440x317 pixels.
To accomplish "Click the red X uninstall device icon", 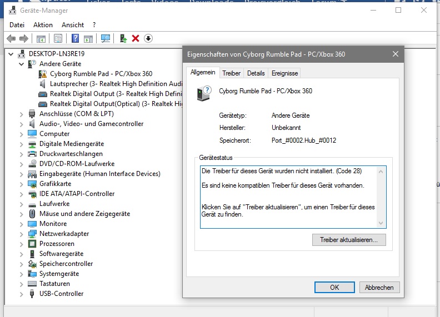I will tap(136, 38).
